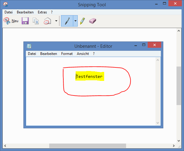This screenshot has width=184, height=151.
Task: Open the Snipping Tool's Datei menu
Action: tap(8, 12)
